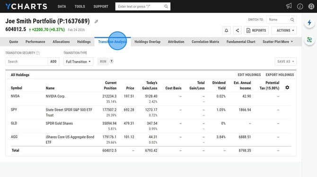Click the SPDR Gold Shares name

59,124
